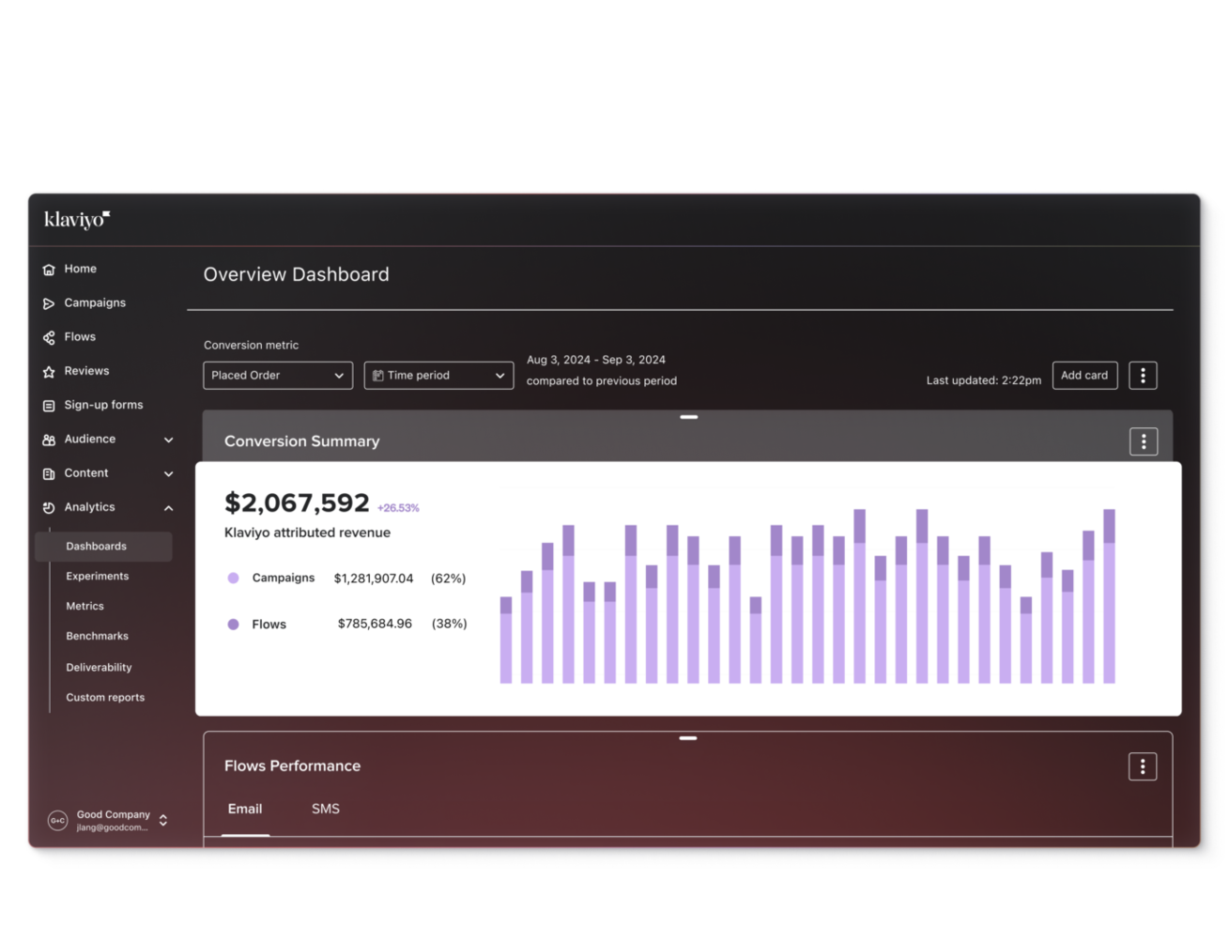
Task: Expand the Audience submenu chevron
Action: [x=169, y=440]
